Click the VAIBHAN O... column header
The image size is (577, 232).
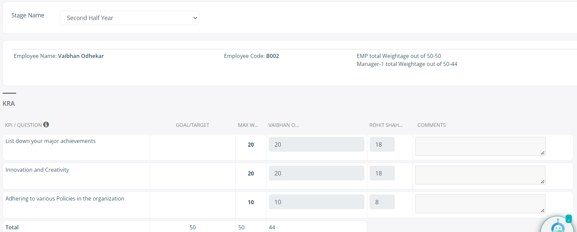284,125
